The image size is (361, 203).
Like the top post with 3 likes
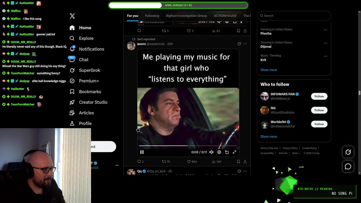189,31
